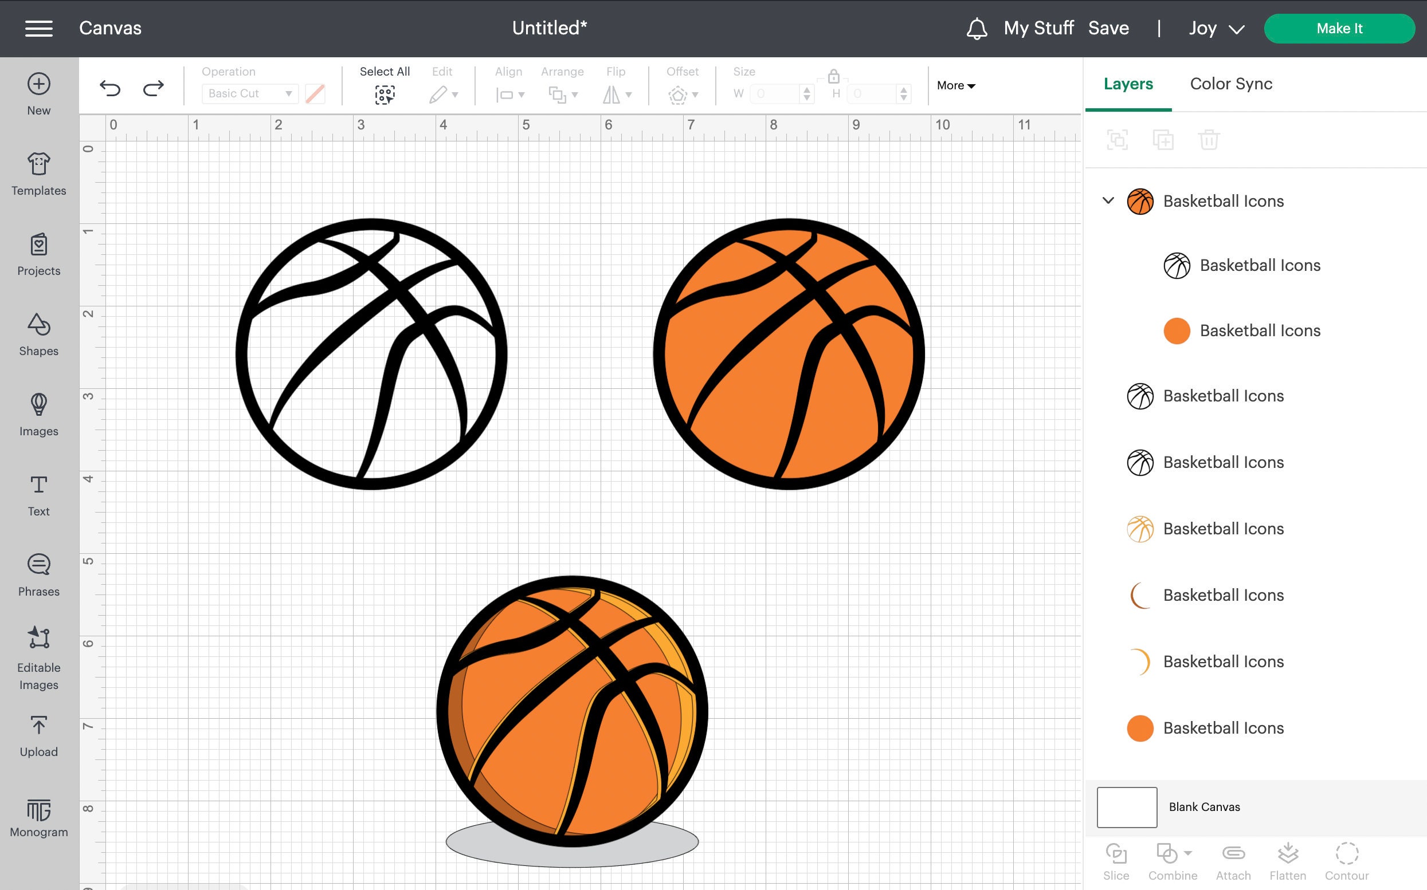Expand the More options dropdown
This screenshot has height=890, width=1427.
[955, 85]
